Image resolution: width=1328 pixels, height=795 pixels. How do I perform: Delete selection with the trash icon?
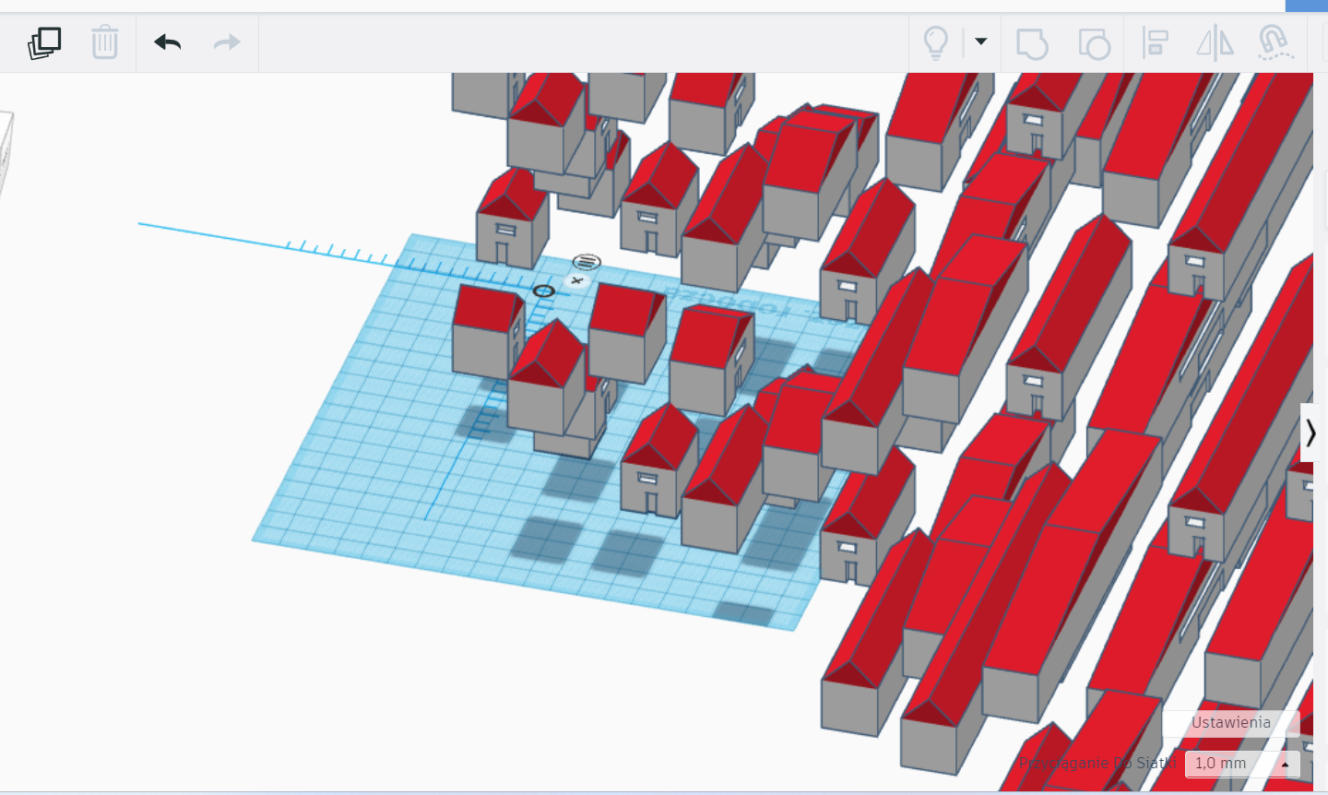[x=105, y=42]
